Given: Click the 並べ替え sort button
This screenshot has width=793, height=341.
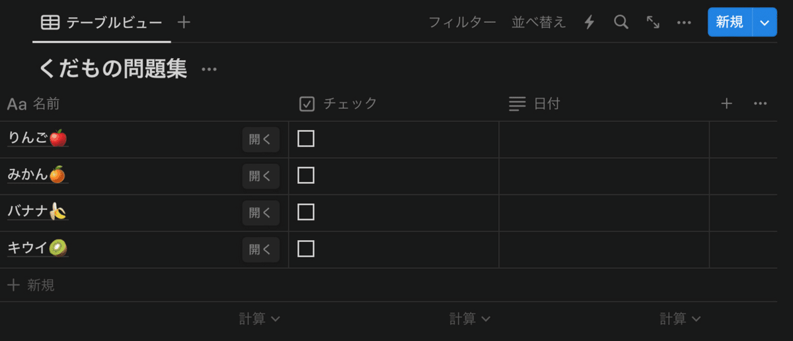Looking at the screenshot, I should (x=539, y=22).
